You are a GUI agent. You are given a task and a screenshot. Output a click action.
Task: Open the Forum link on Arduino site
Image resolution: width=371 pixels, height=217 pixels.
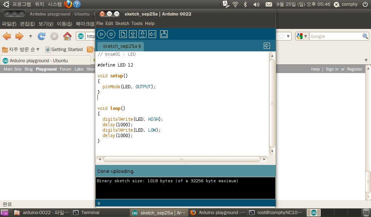pyautogui.click(x=65, y=69)
